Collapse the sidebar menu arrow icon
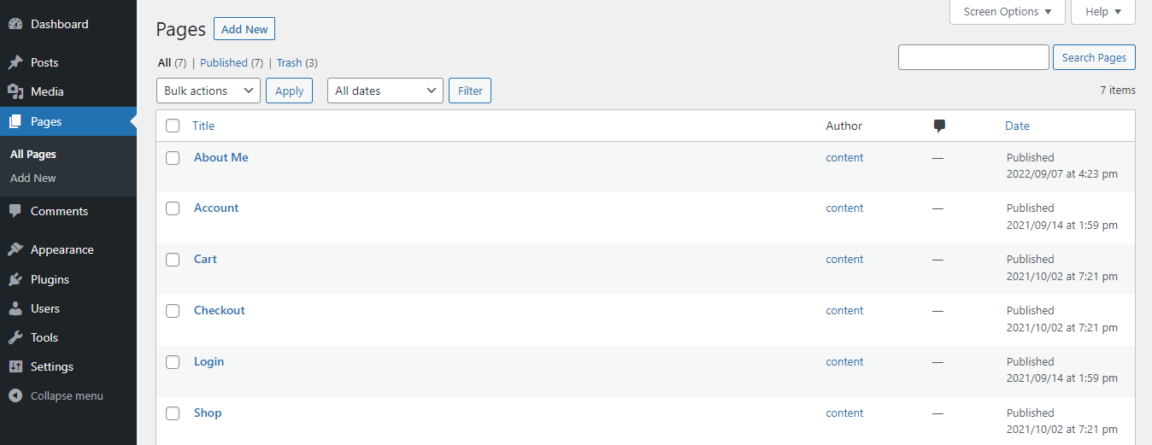 click(15, 395)
